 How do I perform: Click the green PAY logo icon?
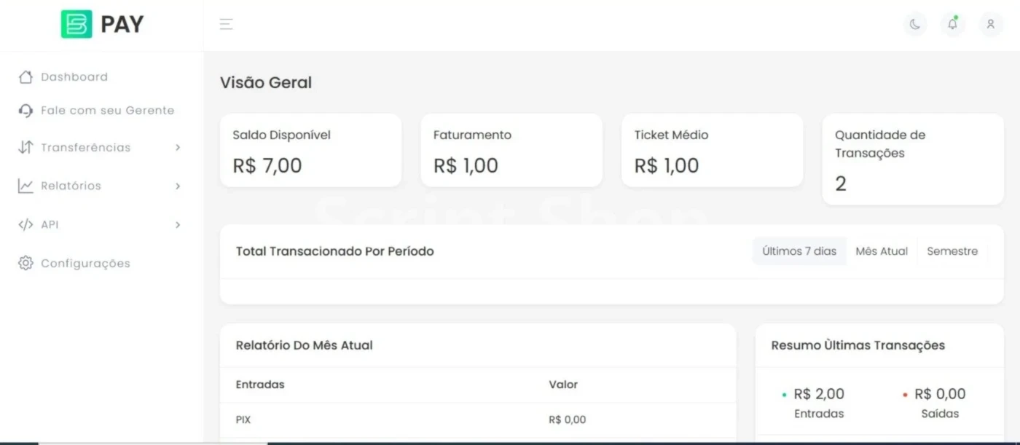(x=76, y=24)
